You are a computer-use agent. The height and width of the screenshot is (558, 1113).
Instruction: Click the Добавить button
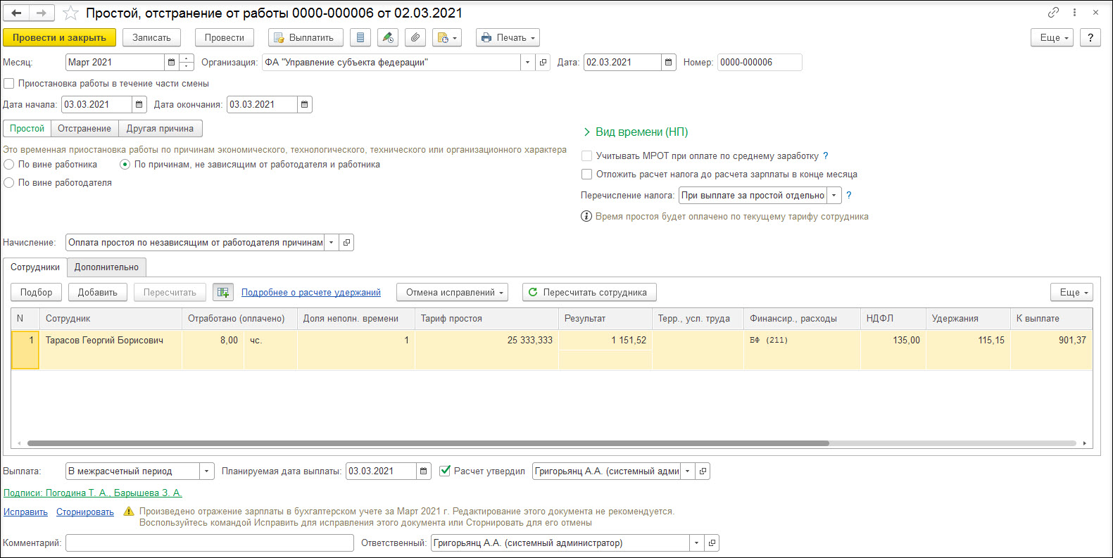[98, 293]
